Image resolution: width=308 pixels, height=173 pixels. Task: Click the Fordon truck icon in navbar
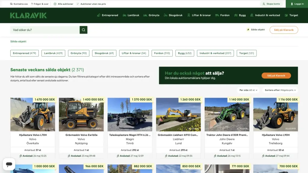click(x=217, y=15)
